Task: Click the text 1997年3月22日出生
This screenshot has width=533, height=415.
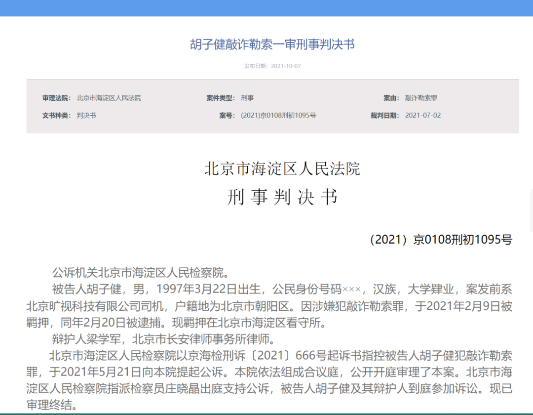Action: click(208, 289)
